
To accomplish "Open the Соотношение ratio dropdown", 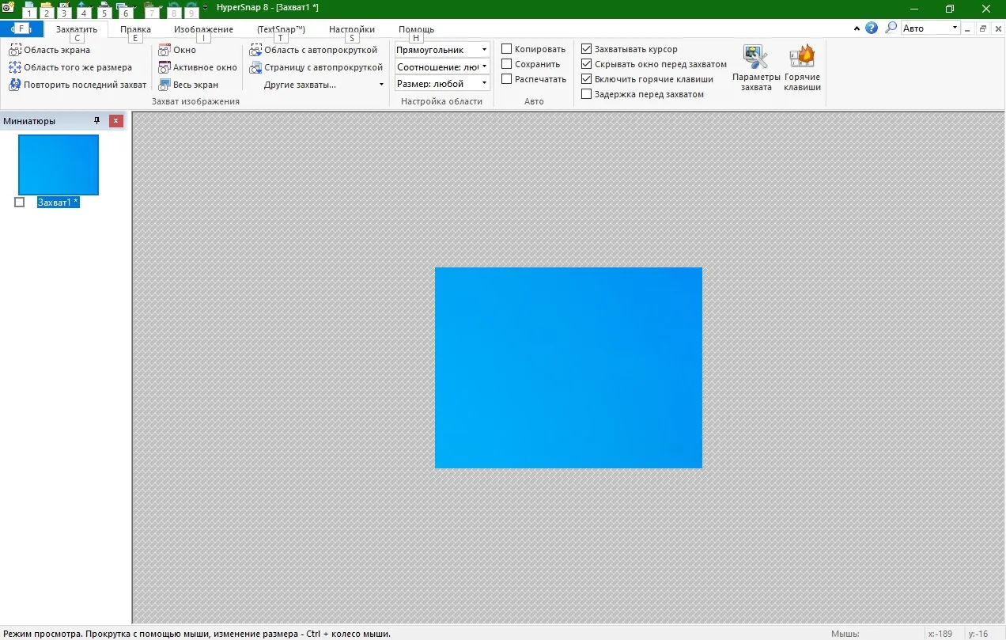I will 443,67.
